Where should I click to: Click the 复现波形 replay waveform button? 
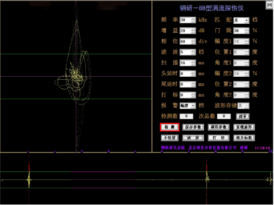(x=244, y=127)
